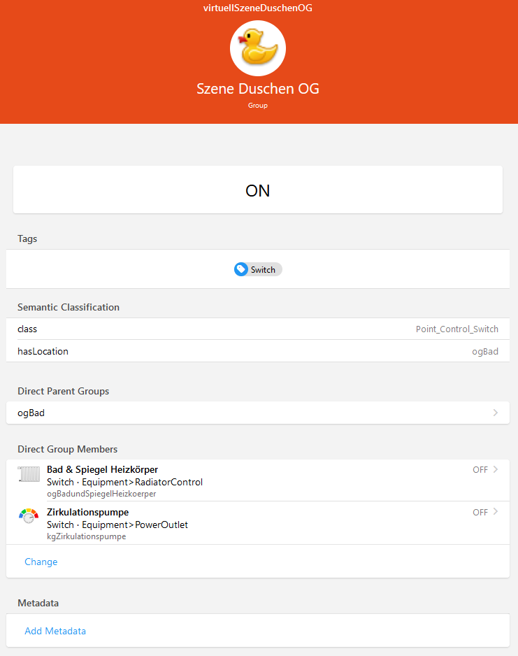This screenshot has width=518, height=656.
Task: Open the Bad & Spiegel Heizkörper member title
Action: [x=102, y=469]
